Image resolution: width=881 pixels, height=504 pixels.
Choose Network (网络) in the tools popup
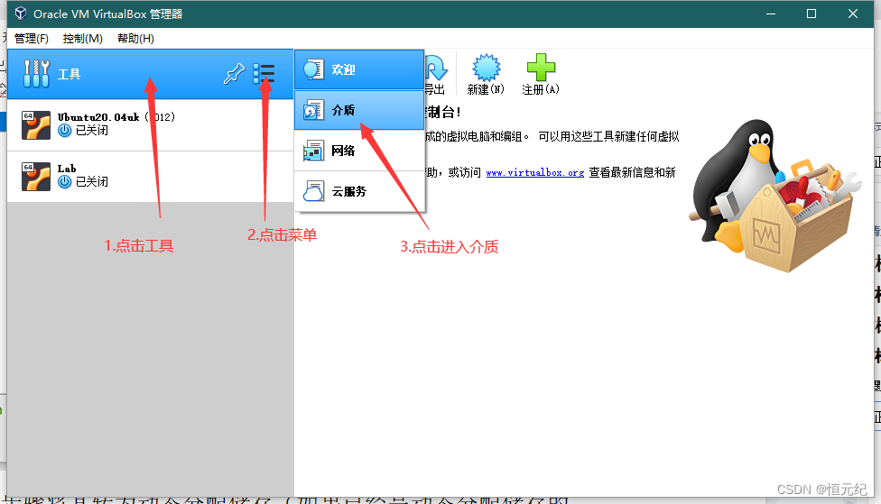coord(359,151)
